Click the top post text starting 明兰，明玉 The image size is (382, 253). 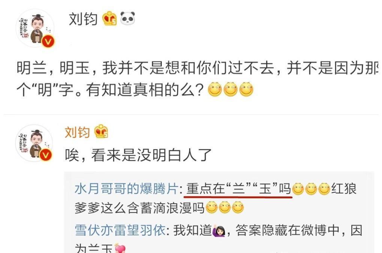click(x=197, y=79)
